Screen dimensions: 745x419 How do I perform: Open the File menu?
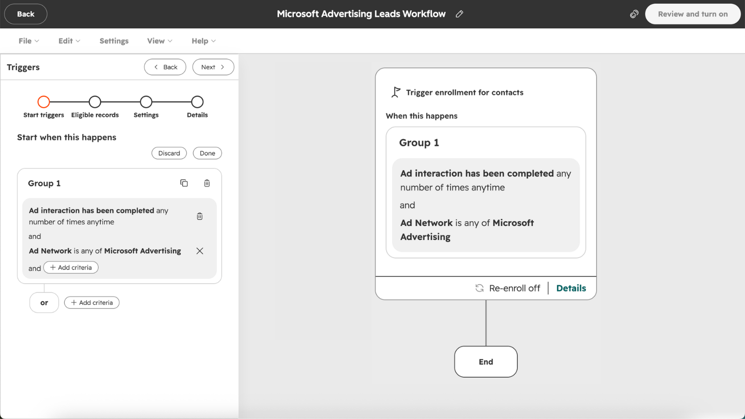pos(29,41)
